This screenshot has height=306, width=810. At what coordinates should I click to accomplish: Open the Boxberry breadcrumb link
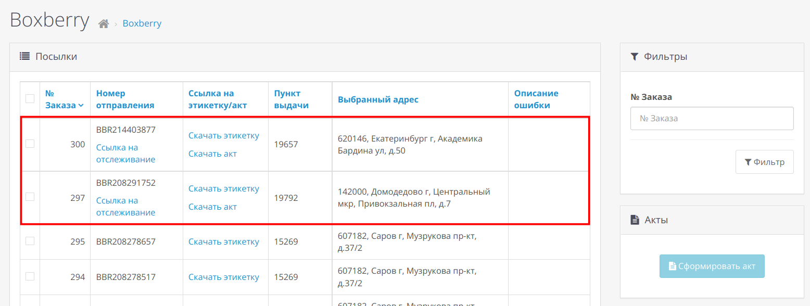(142, 23)
